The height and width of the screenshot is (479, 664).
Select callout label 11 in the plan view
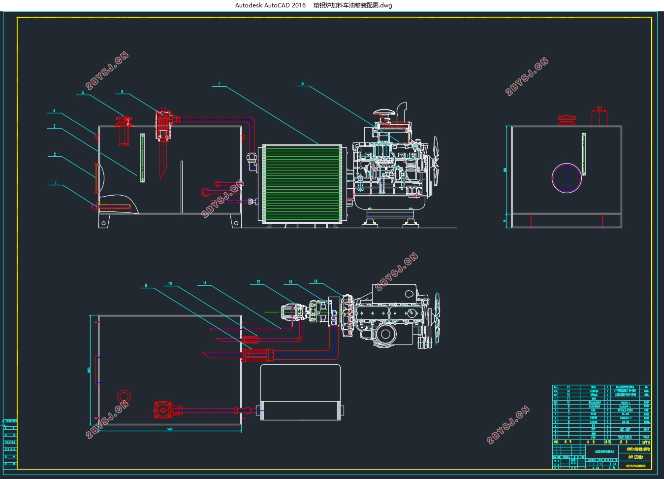pos(205,283)
